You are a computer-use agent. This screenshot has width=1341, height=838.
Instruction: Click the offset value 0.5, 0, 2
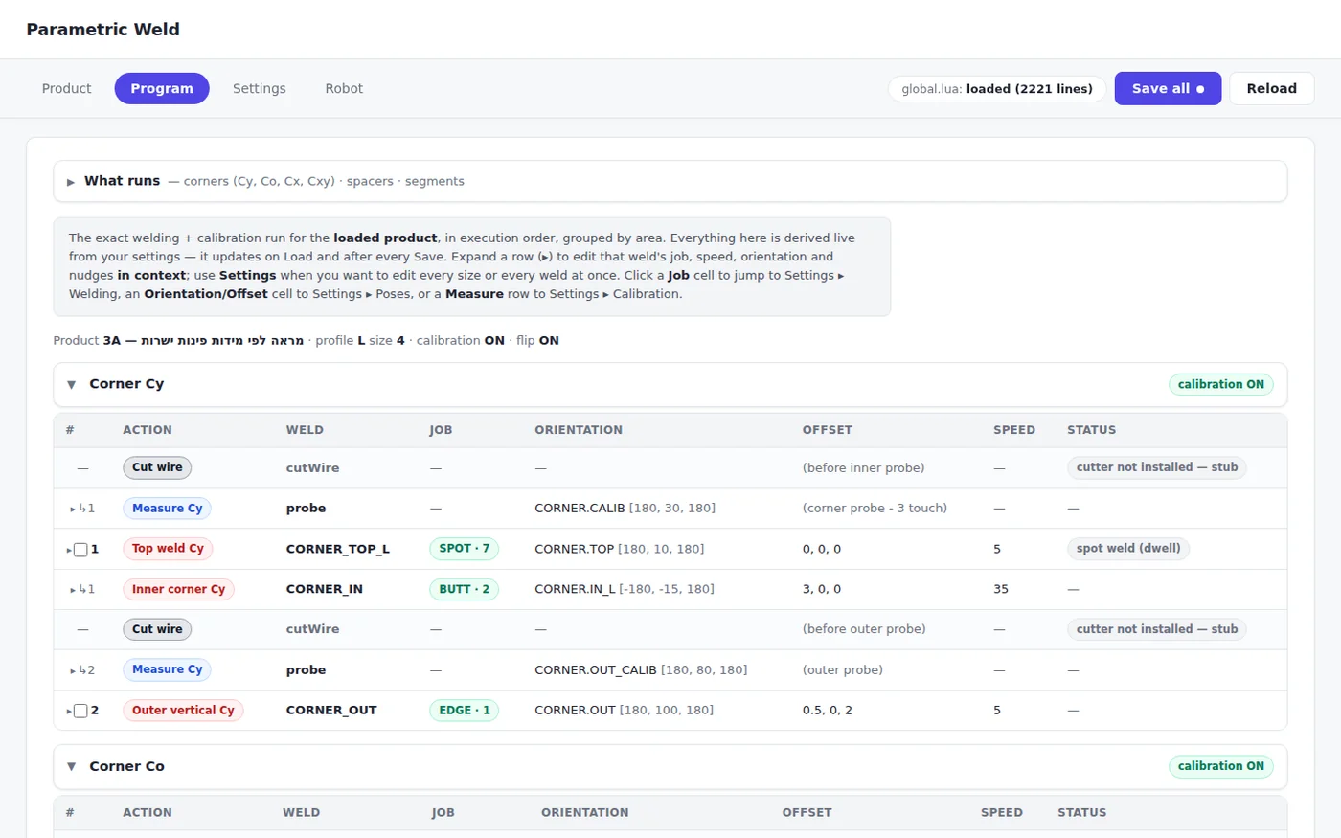[x=828, y=710]
